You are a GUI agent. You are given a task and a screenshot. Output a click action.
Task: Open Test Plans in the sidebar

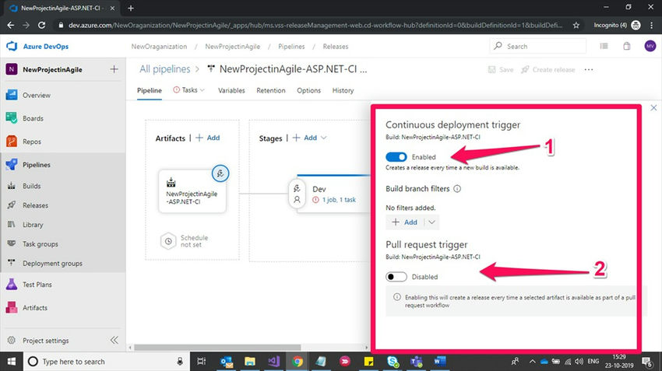[x=37, y=285]
